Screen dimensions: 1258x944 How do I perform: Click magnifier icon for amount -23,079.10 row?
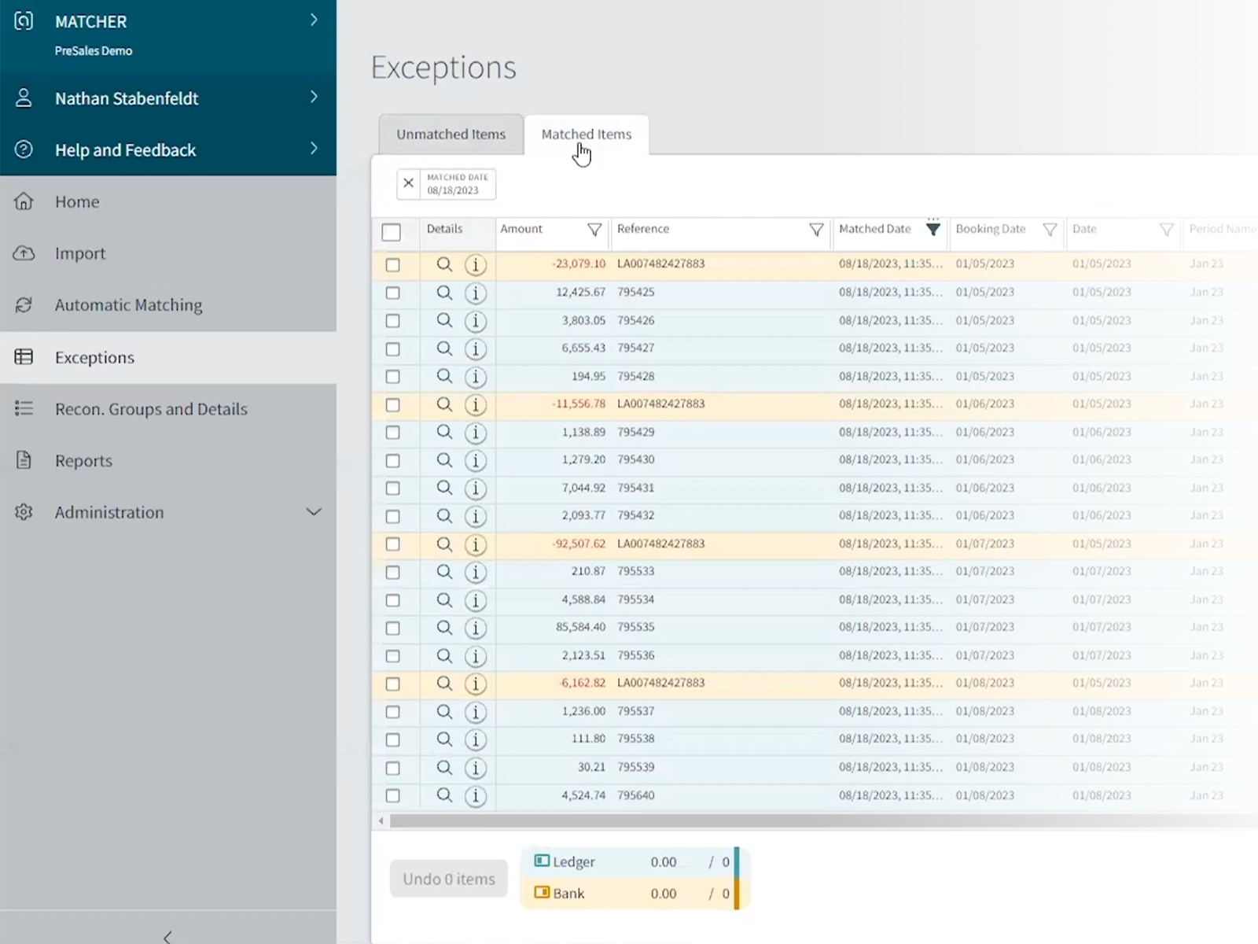[x=444, y=265]
